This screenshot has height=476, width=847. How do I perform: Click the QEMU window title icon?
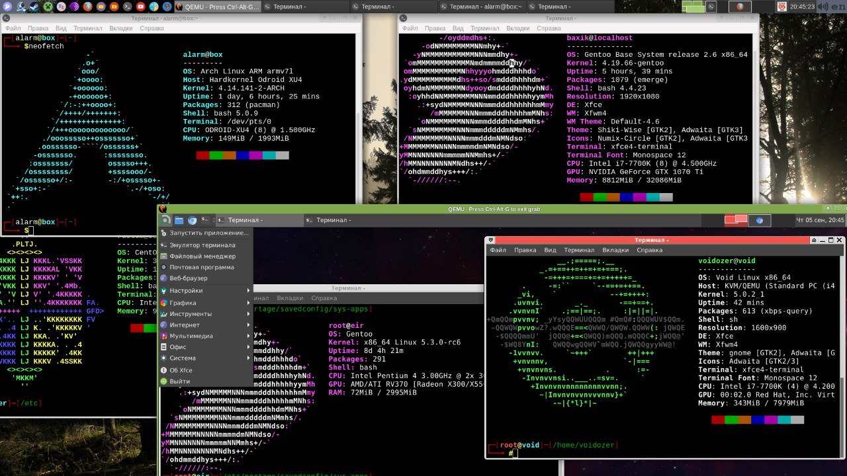[x=163, y=209]
